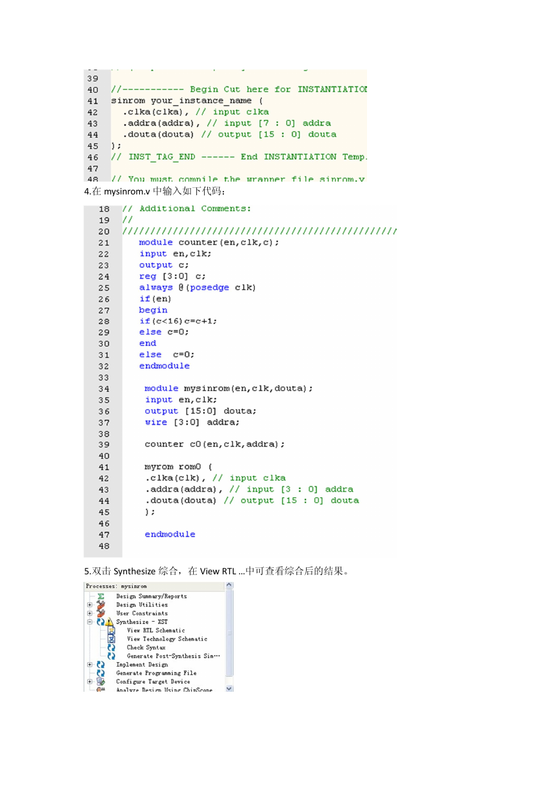Select the Configure Target Device label

click(x=153, y=681)
